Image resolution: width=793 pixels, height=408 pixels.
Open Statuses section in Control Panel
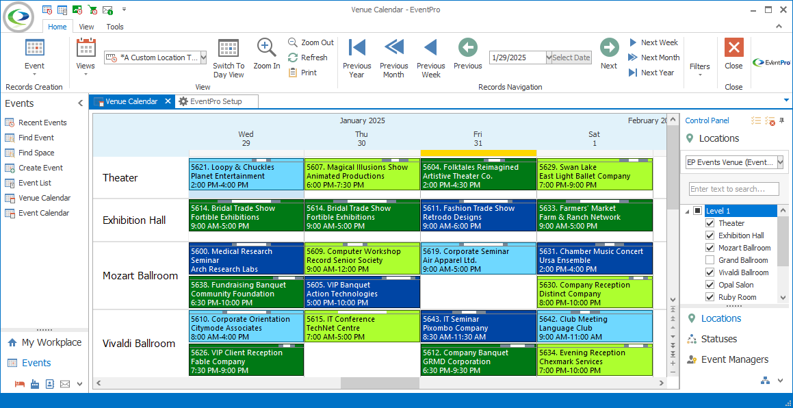coord(718,339)
